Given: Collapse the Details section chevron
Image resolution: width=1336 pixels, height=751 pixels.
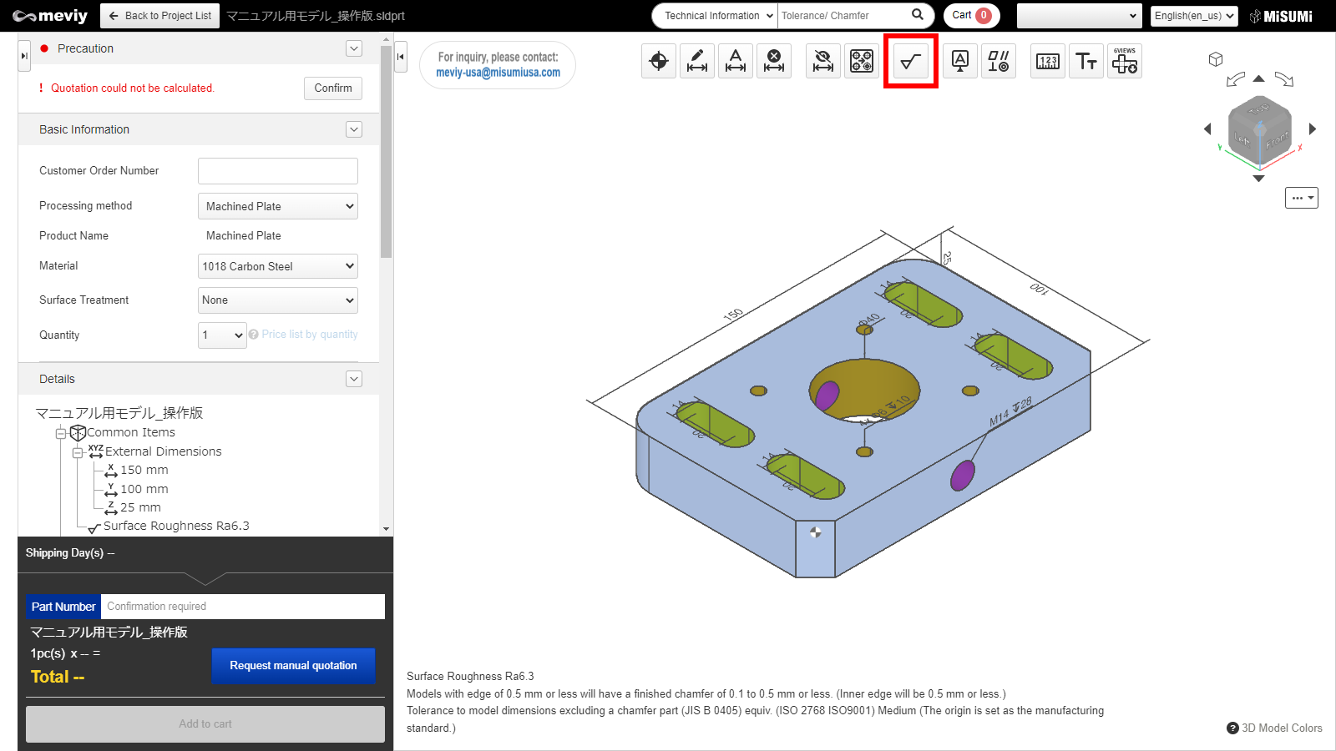Looking at the screenshot, I should click(354, 379).
